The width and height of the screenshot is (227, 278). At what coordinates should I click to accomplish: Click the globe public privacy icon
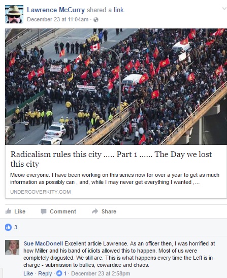pos(96,20)
